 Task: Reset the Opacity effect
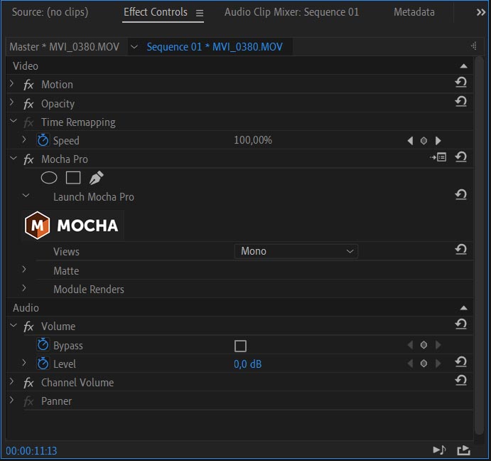click(x=461, y=102)
